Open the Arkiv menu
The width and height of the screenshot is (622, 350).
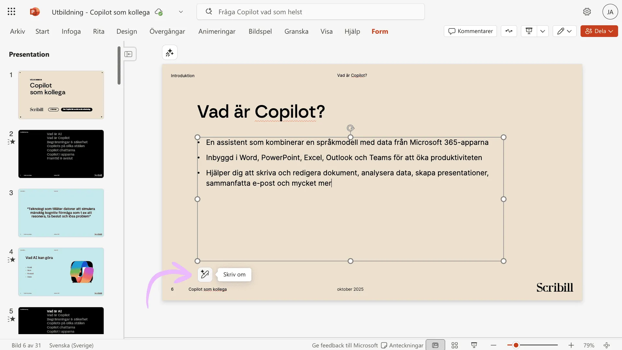17,31
